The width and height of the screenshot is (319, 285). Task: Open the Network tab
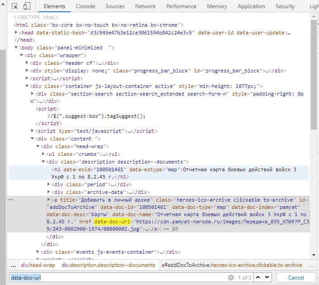pos(145,6)
